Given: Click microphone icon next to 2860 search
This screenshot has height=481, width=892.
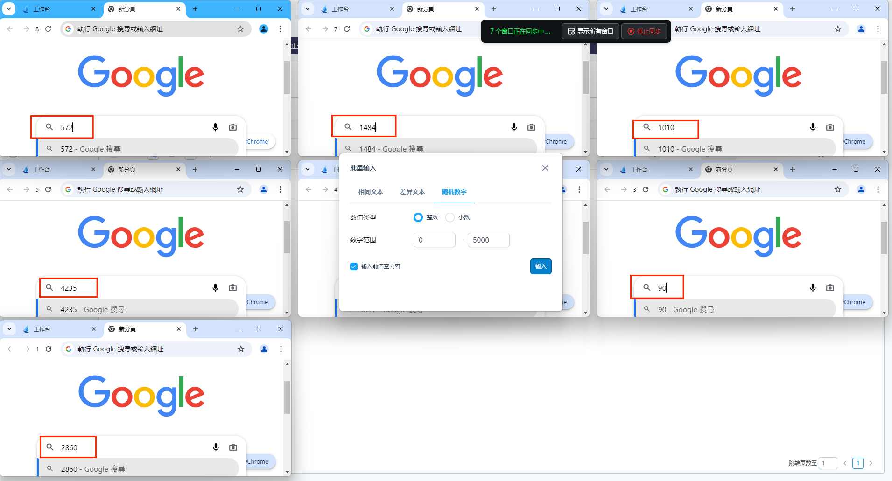Looking at the screenshot, I should point(216,447).
